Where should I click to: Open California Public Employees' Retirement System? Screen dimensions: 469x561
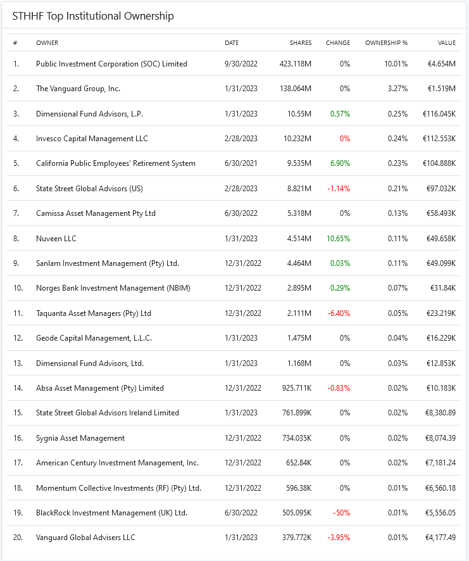point(116,163)
